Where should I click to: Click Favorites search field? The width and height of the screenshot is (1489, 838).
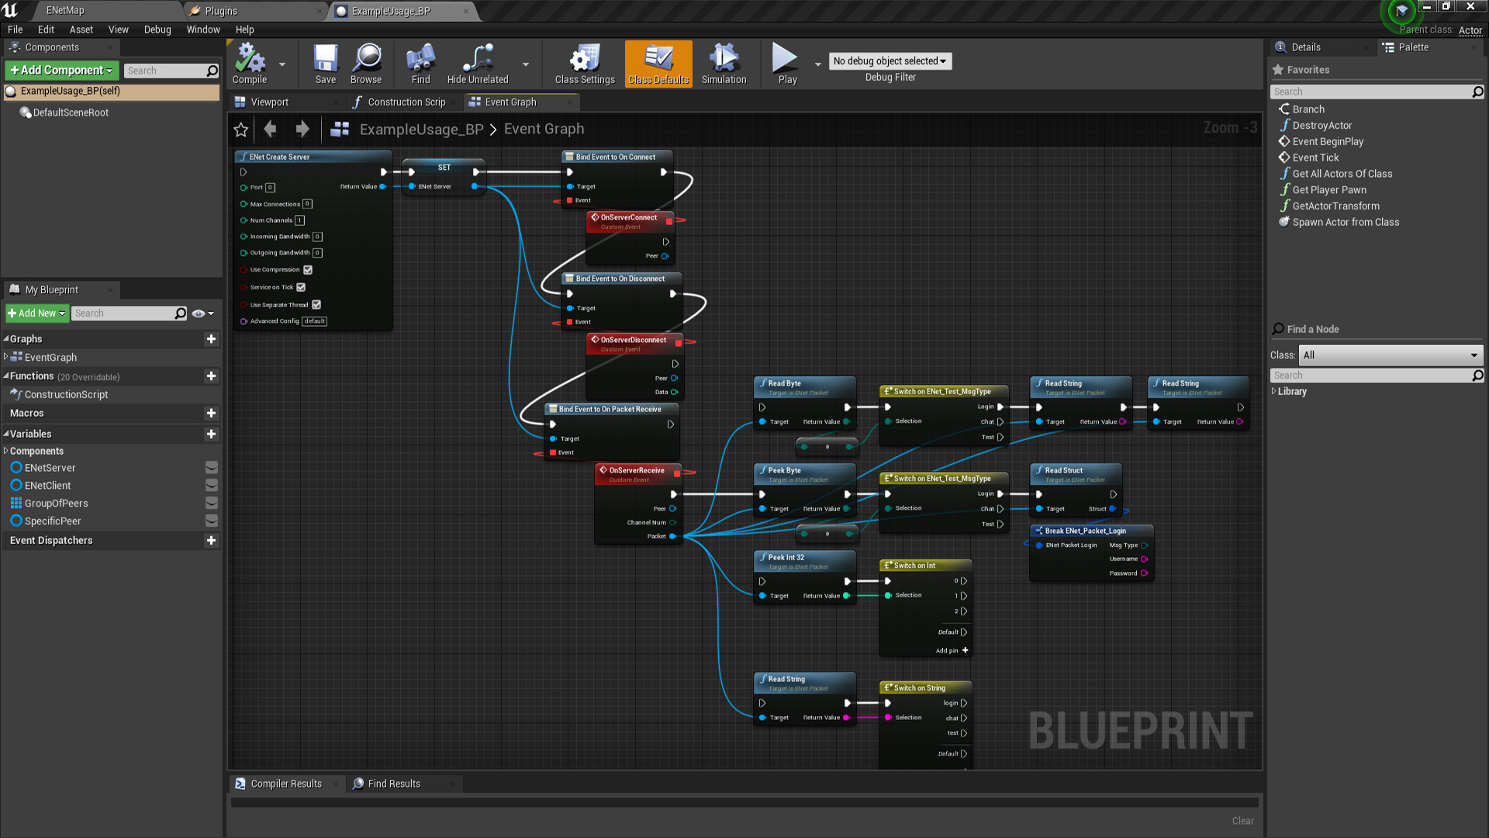click(x=1377, y=92)
